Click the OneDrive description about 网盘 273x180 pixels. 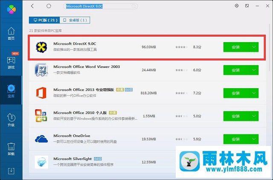[85, 142]
